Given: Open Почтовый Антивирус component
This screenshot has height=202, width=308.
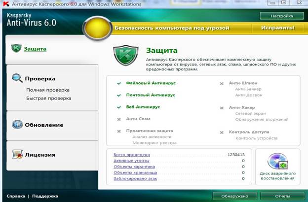Looking at the screenshot, I should [x=151, y=95].
